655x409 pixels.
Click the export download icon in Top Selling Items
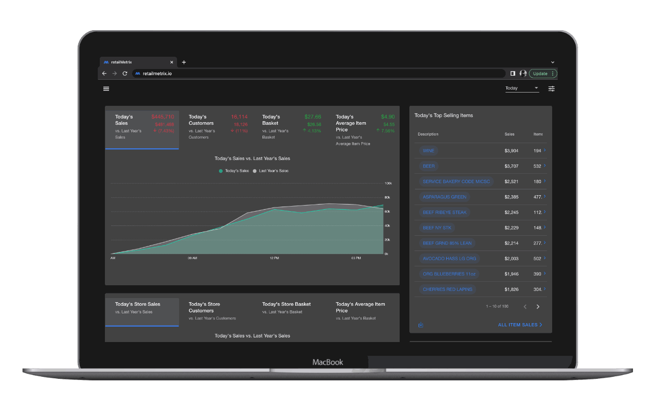point(421,325)
